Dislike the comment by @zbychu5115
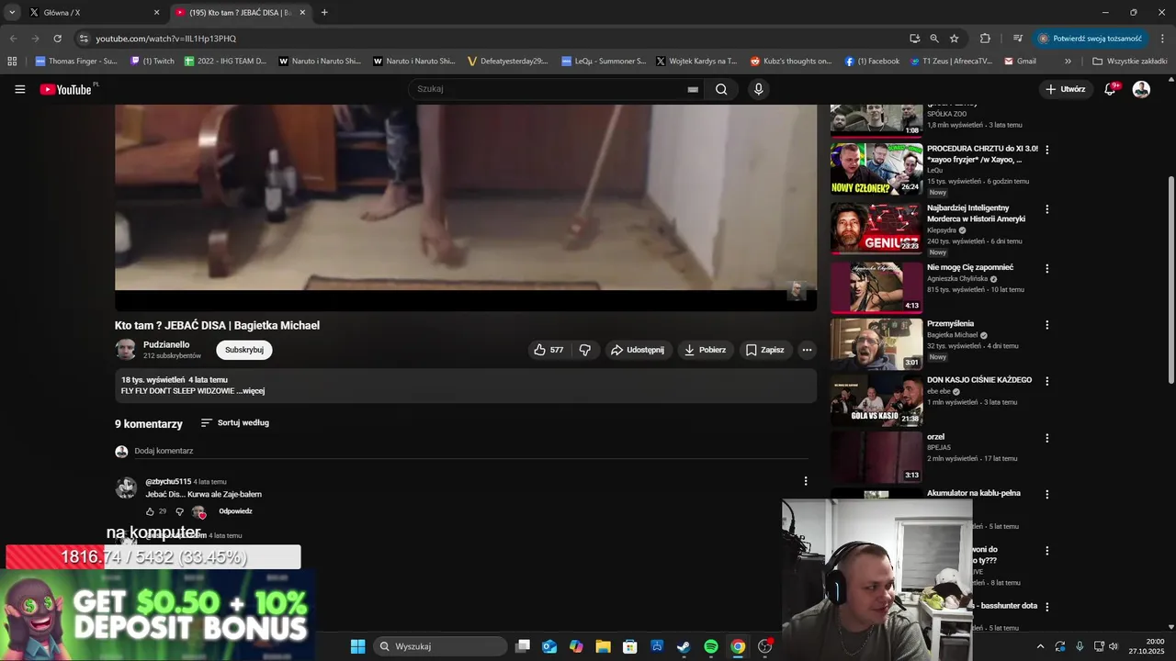Viewport: 1176px width, 661px height. pyautogui.click(x=179, y=511)
